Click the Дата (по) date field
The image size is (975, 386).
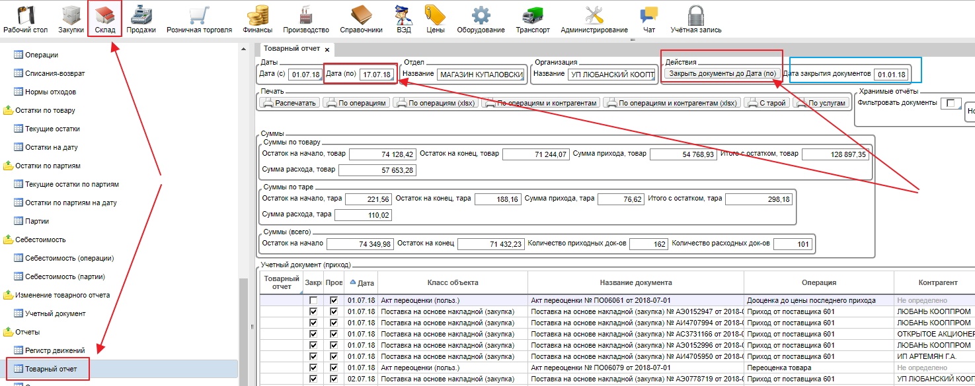point(375,75)
